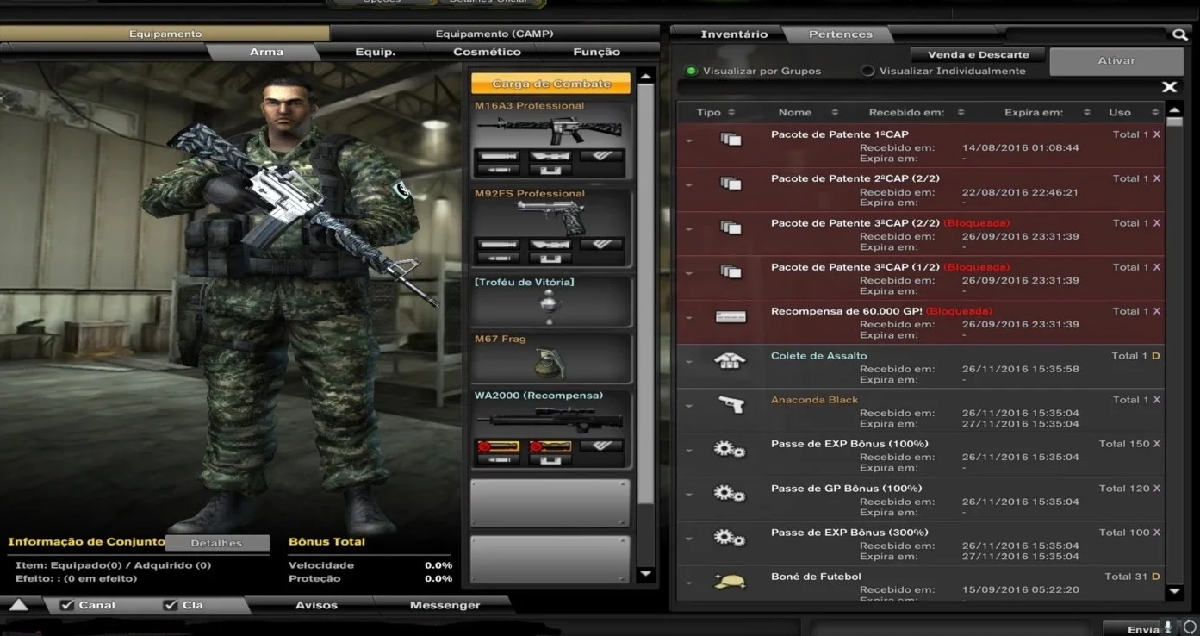Open the Equip. sub-tab
This screenshot has height=636, width=1200.
coord(376,52)
